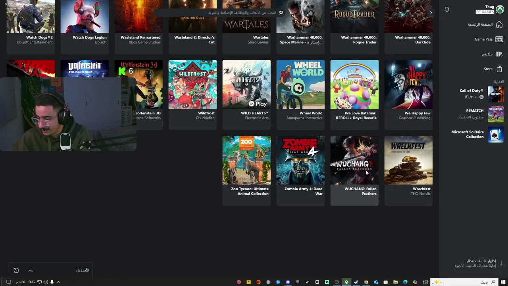Open Outlook from the taskbar
The width and height of the screenshot is (508, 286).
point(376,282)
